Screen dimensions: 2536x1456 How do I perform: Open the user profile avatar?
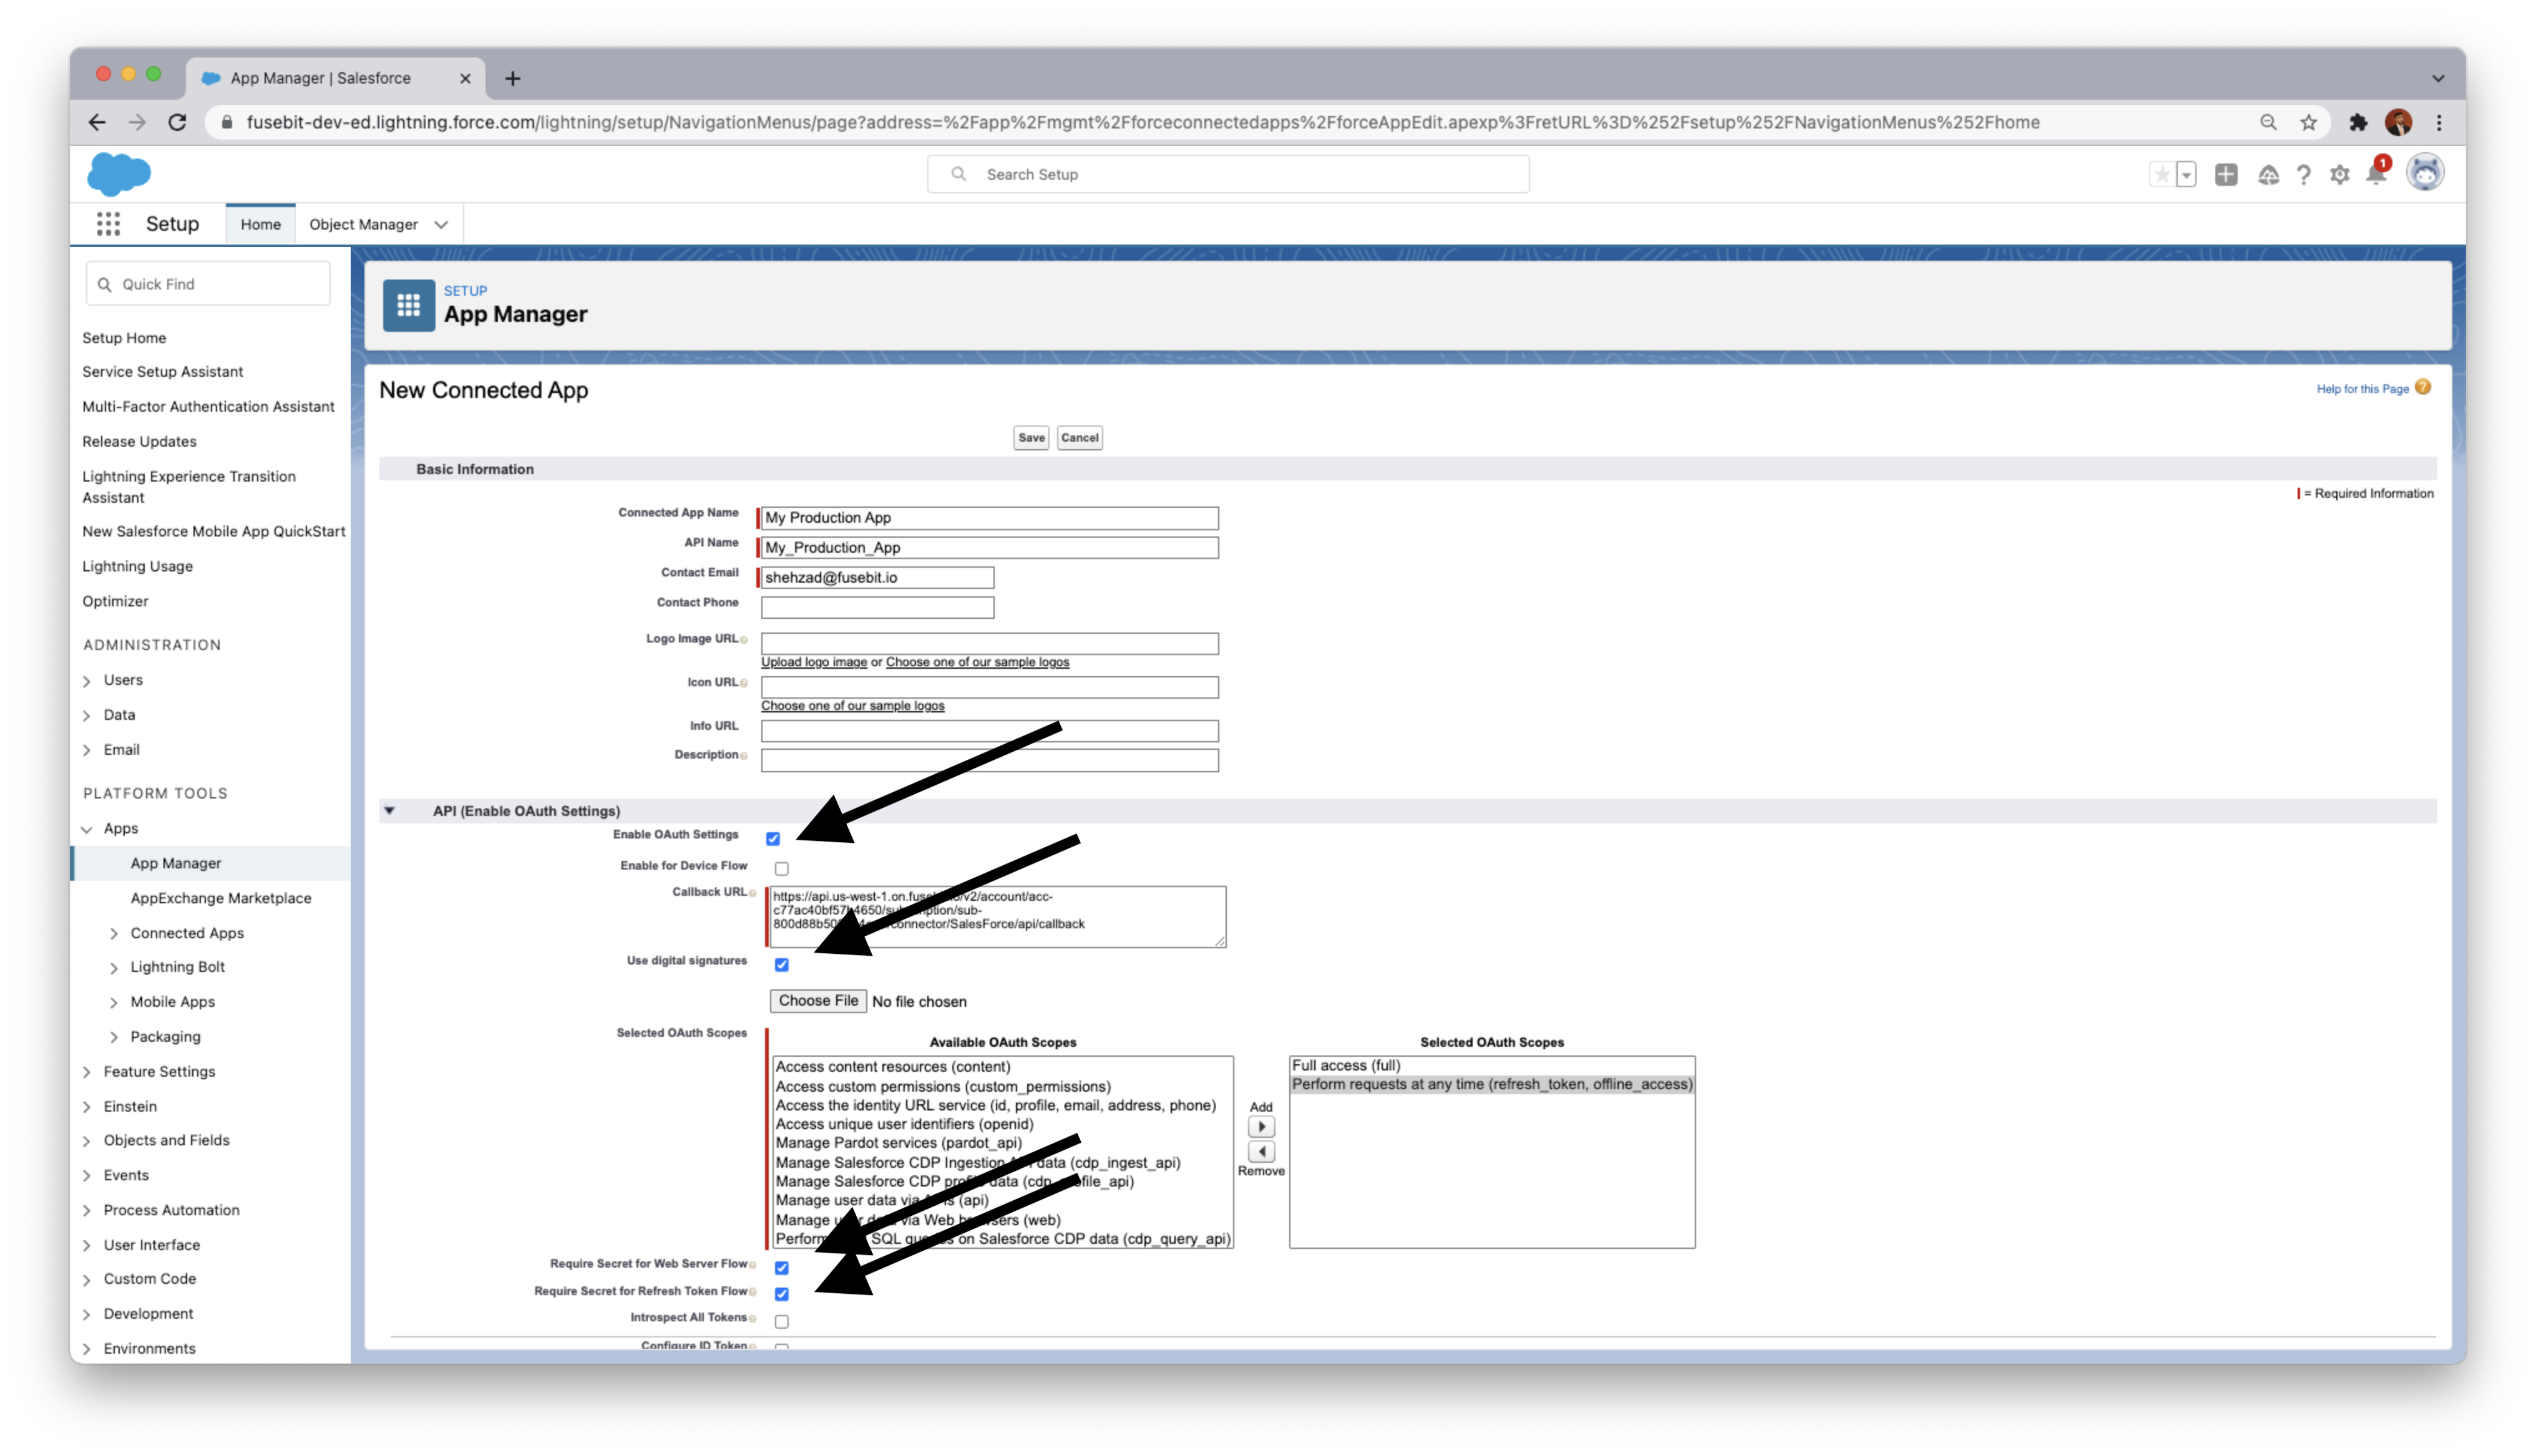click(x=2424, y=173)
